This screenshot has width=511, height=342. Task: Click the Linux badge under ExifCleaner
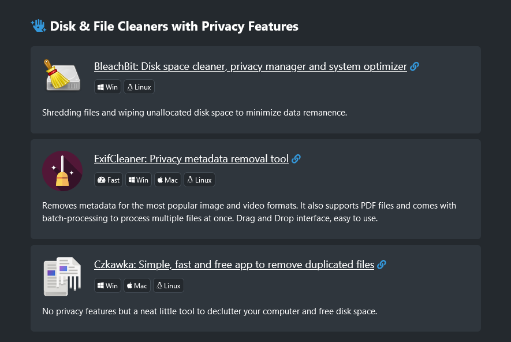point(199,180)
